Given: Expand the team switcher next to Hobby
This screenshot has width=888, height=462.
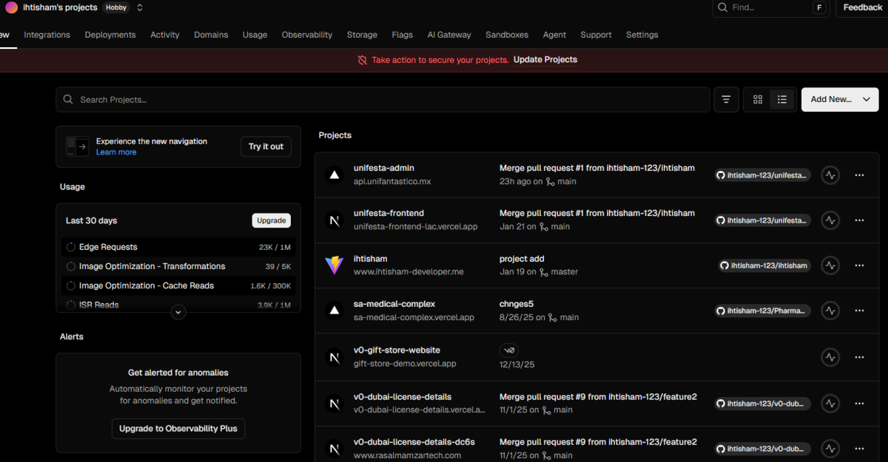Looking at the screenshot, I should 140,7.
